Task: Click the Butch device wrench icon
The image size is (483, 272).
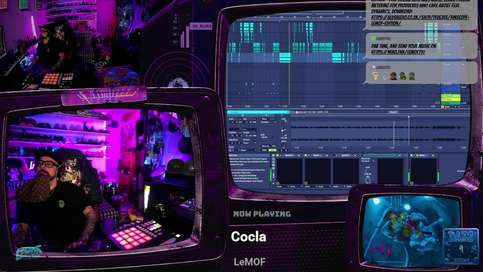Action: [x=312, y=155]
